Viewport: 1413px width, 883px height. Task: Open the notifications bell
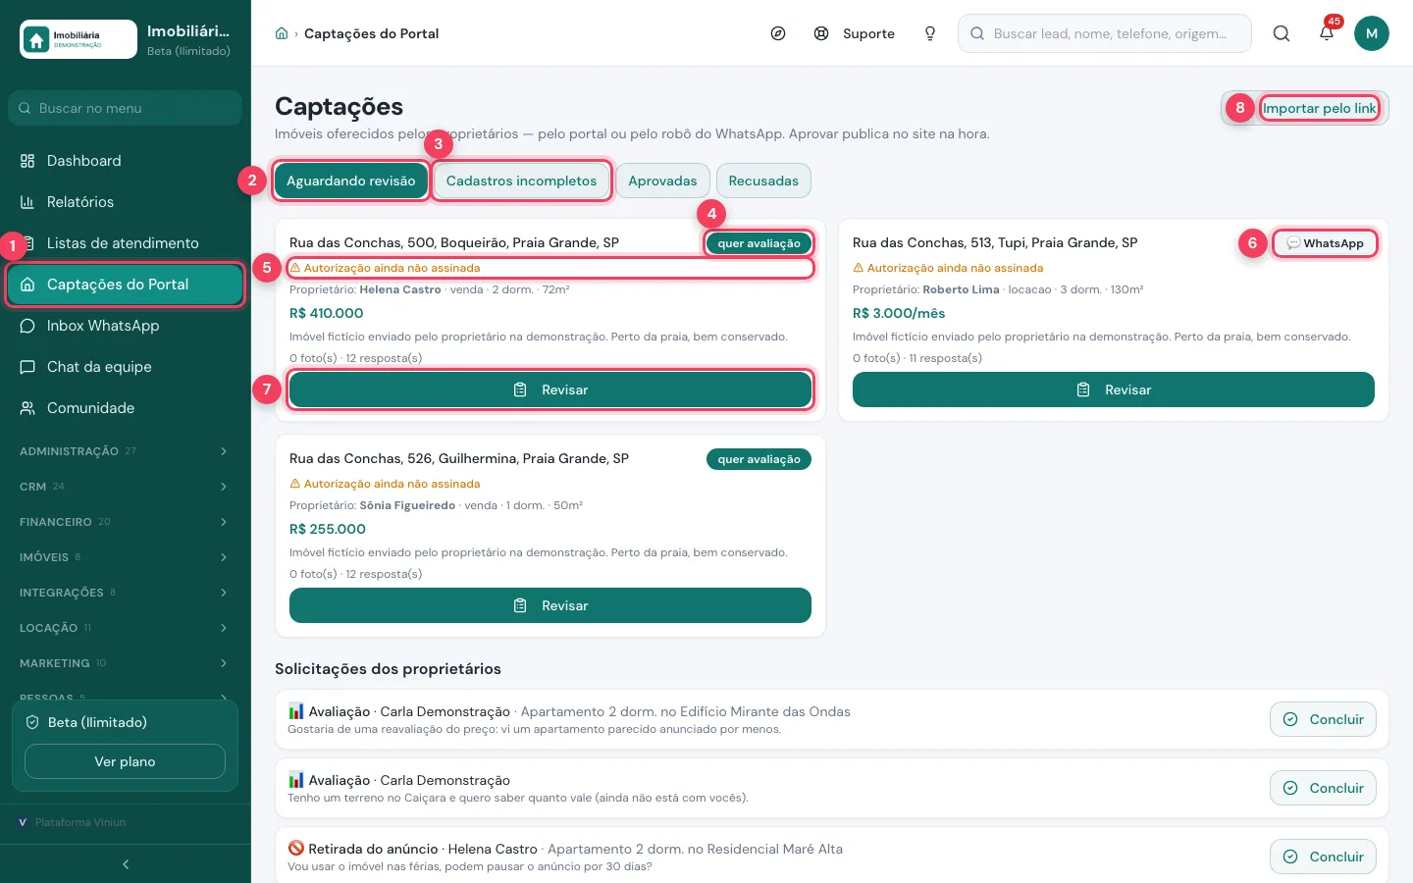1327,33
